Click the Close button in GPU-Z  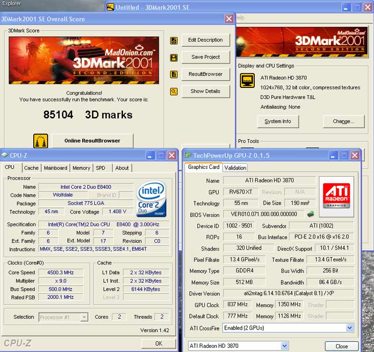pos(342,346)
